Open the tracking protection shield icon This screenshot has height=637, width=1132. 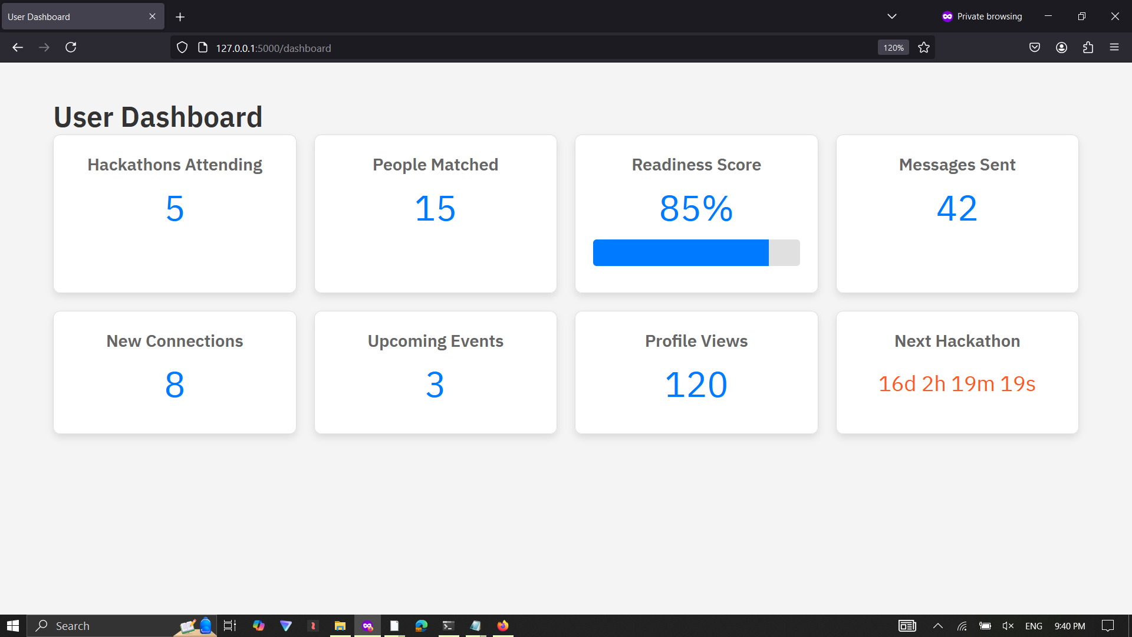(x=182, y=48)
